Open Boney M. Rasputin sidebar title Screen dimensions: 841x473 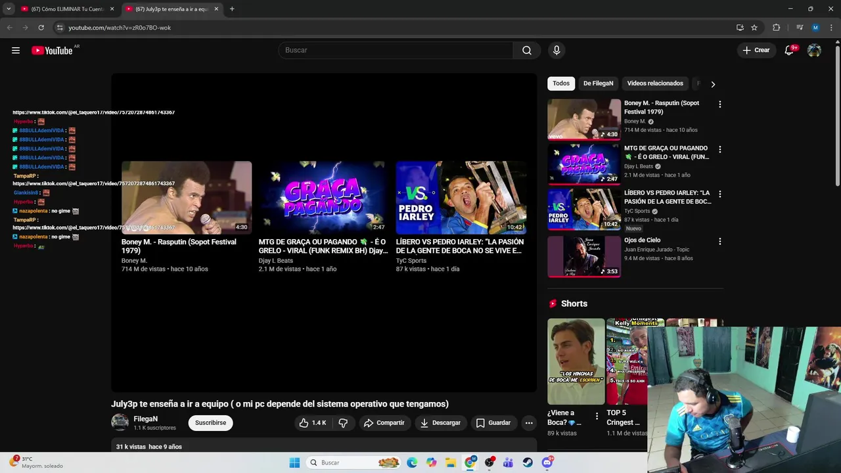coord(662,108)
